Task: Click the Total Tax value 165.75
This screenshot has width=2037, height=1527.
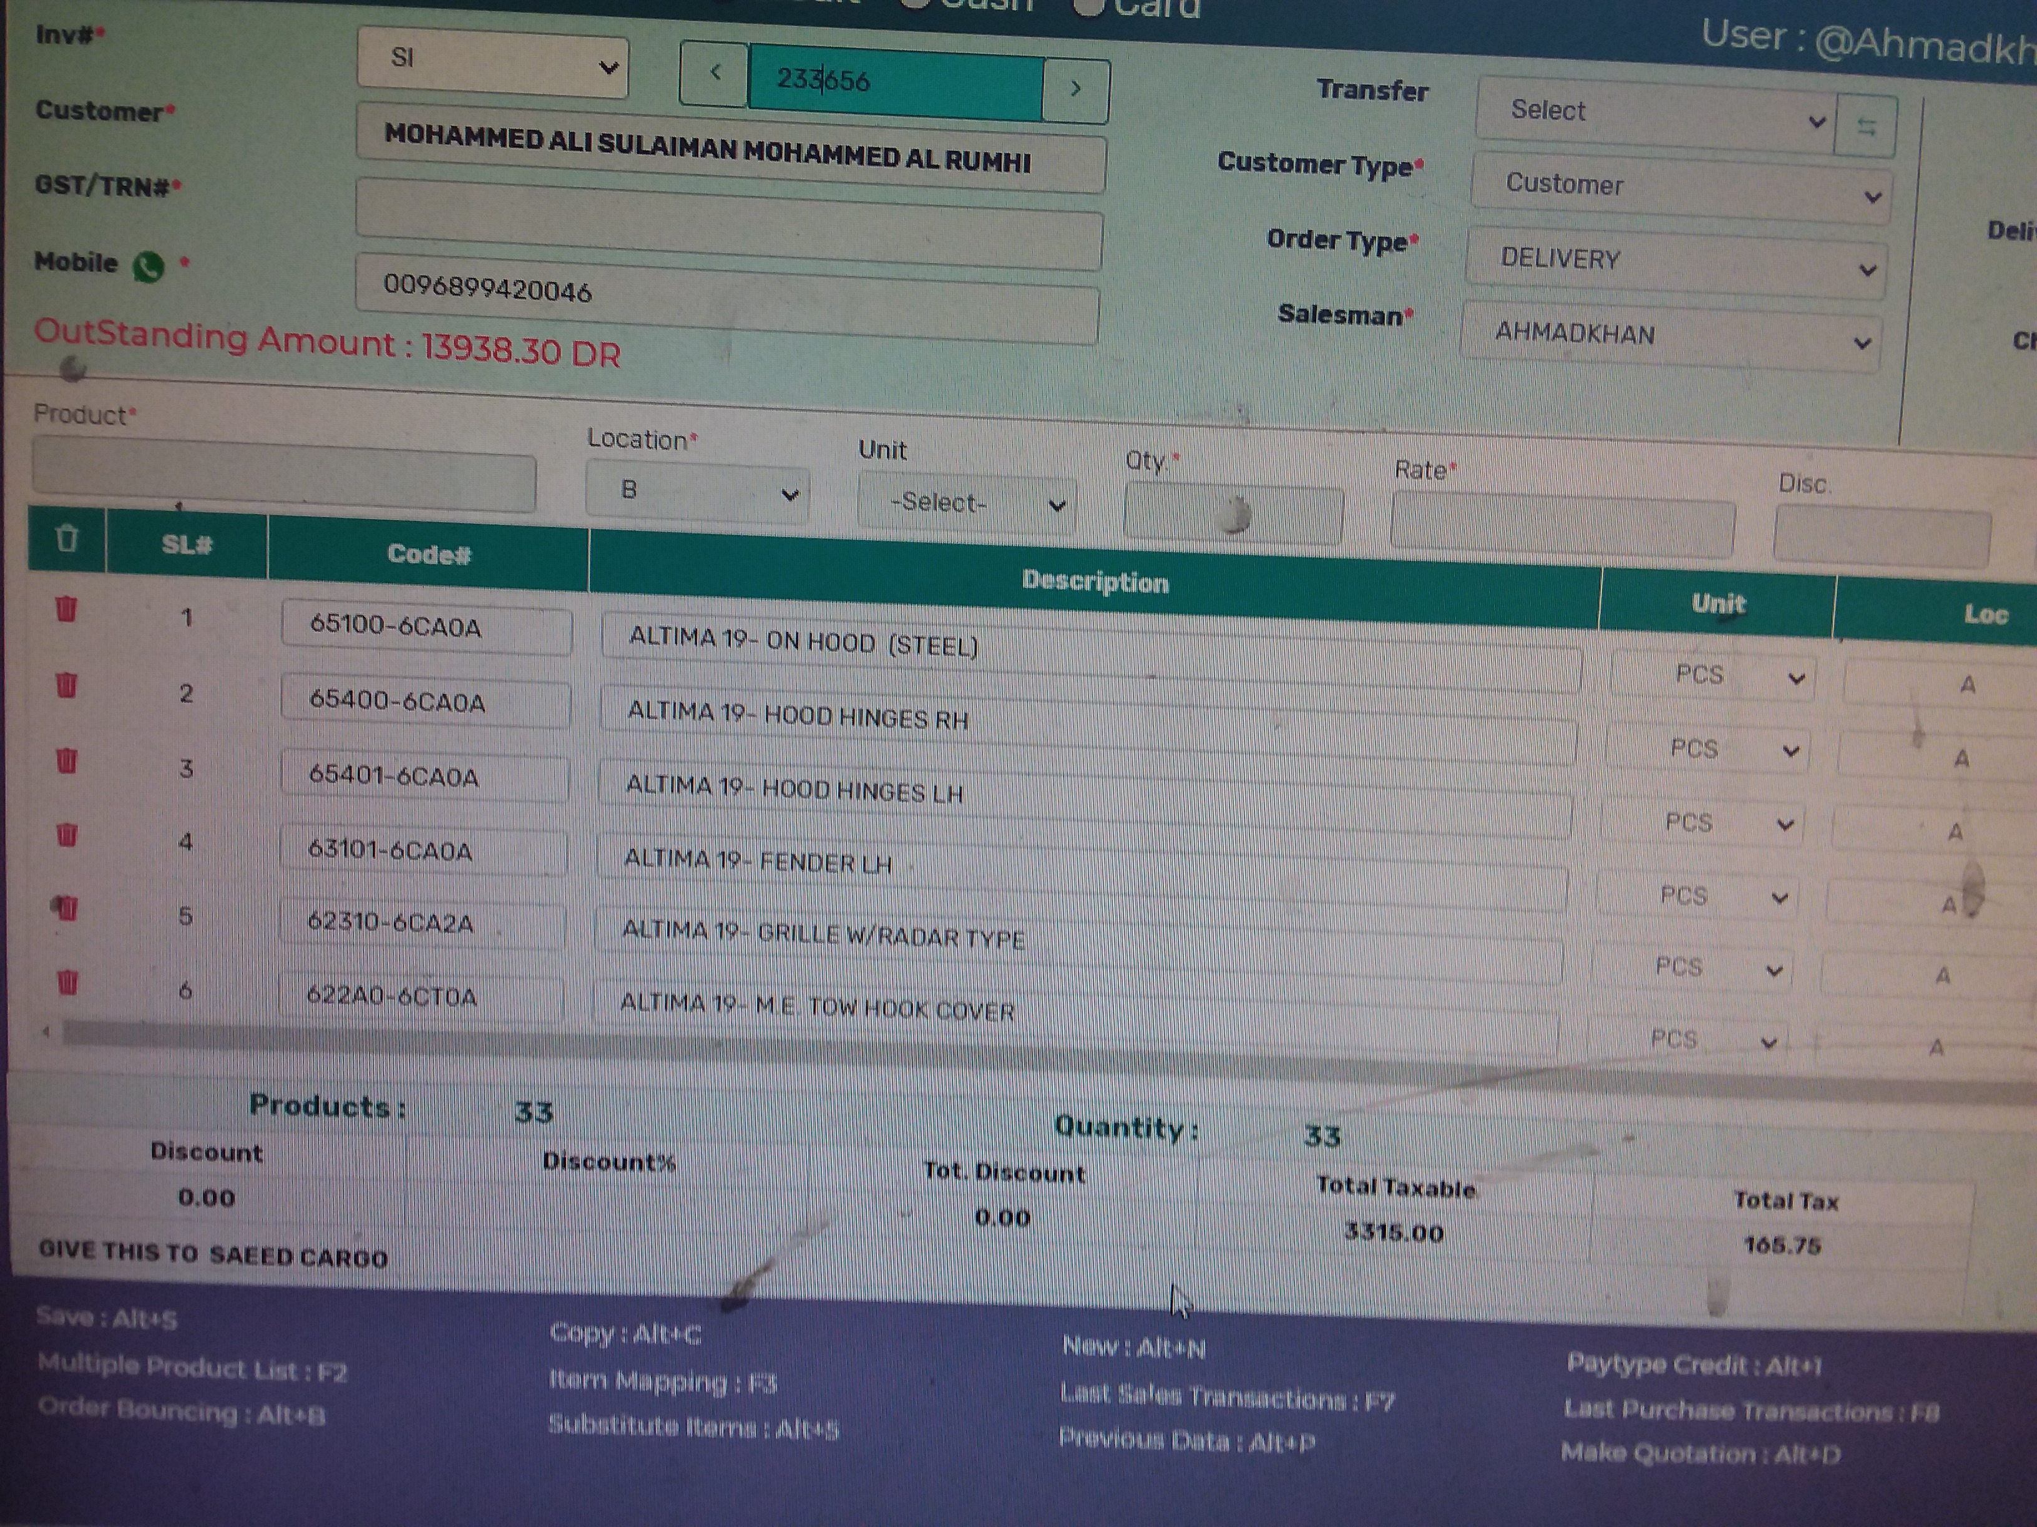Action: click(1782, 1245)
